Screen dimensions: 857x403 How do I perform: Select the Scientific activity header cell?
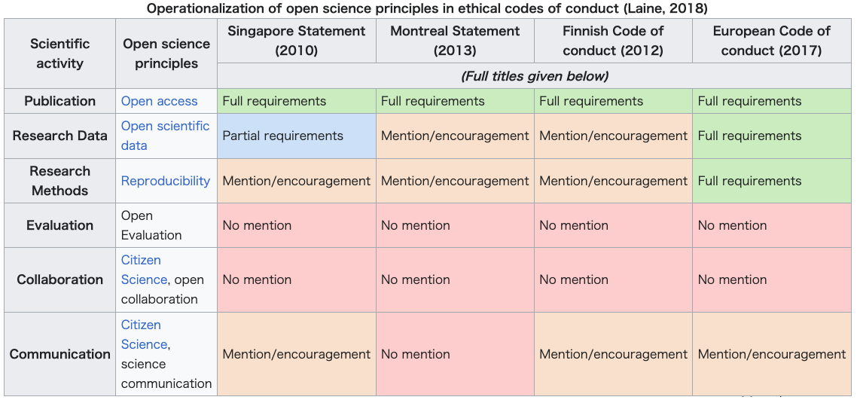pyautogui.click(x=60, y=53)
